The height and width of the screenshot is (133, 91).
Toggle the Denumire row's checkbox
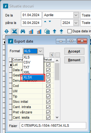(48, 81)
